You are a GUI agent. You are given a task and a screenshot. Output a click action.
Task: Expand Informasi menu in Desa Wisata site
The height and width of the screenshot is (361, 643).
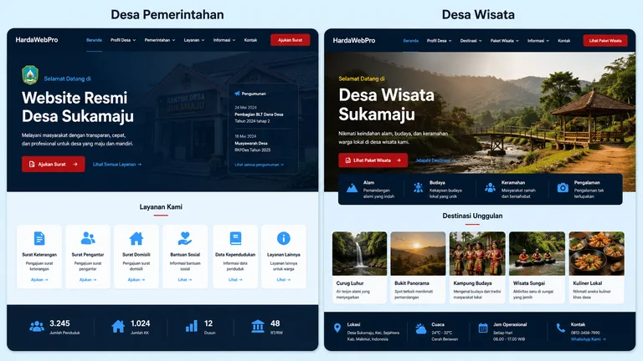538,41
